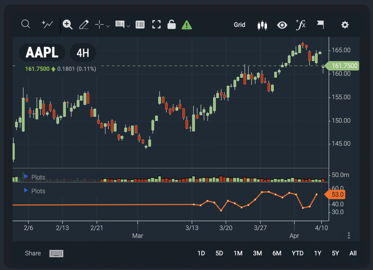Click the events flag icon
Image resolution: width=373 pixels, height=270 pixels.
[320, 25]
